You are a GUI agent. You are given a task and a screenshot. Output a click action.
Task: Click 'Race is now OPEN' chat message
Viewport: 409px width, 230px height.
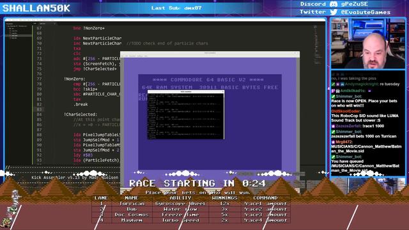(364, 103)
